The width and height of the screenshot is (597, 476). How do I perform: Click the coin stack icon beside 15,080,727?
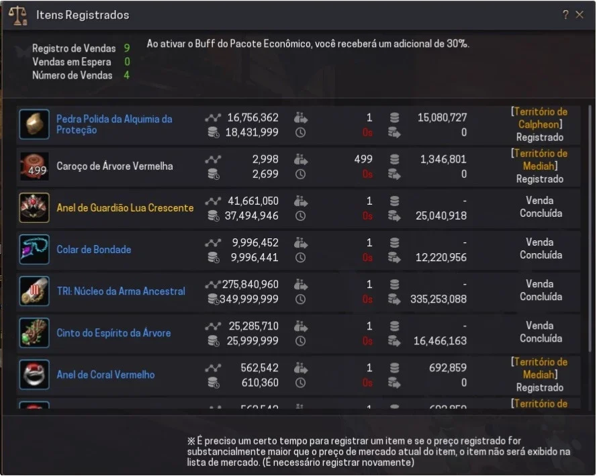[x=394, y=117]
